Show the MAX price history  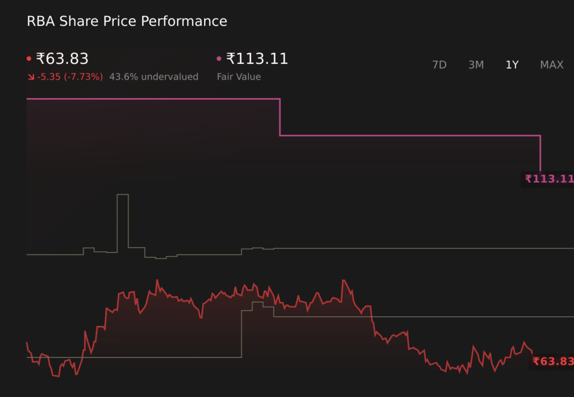(552, 65)
